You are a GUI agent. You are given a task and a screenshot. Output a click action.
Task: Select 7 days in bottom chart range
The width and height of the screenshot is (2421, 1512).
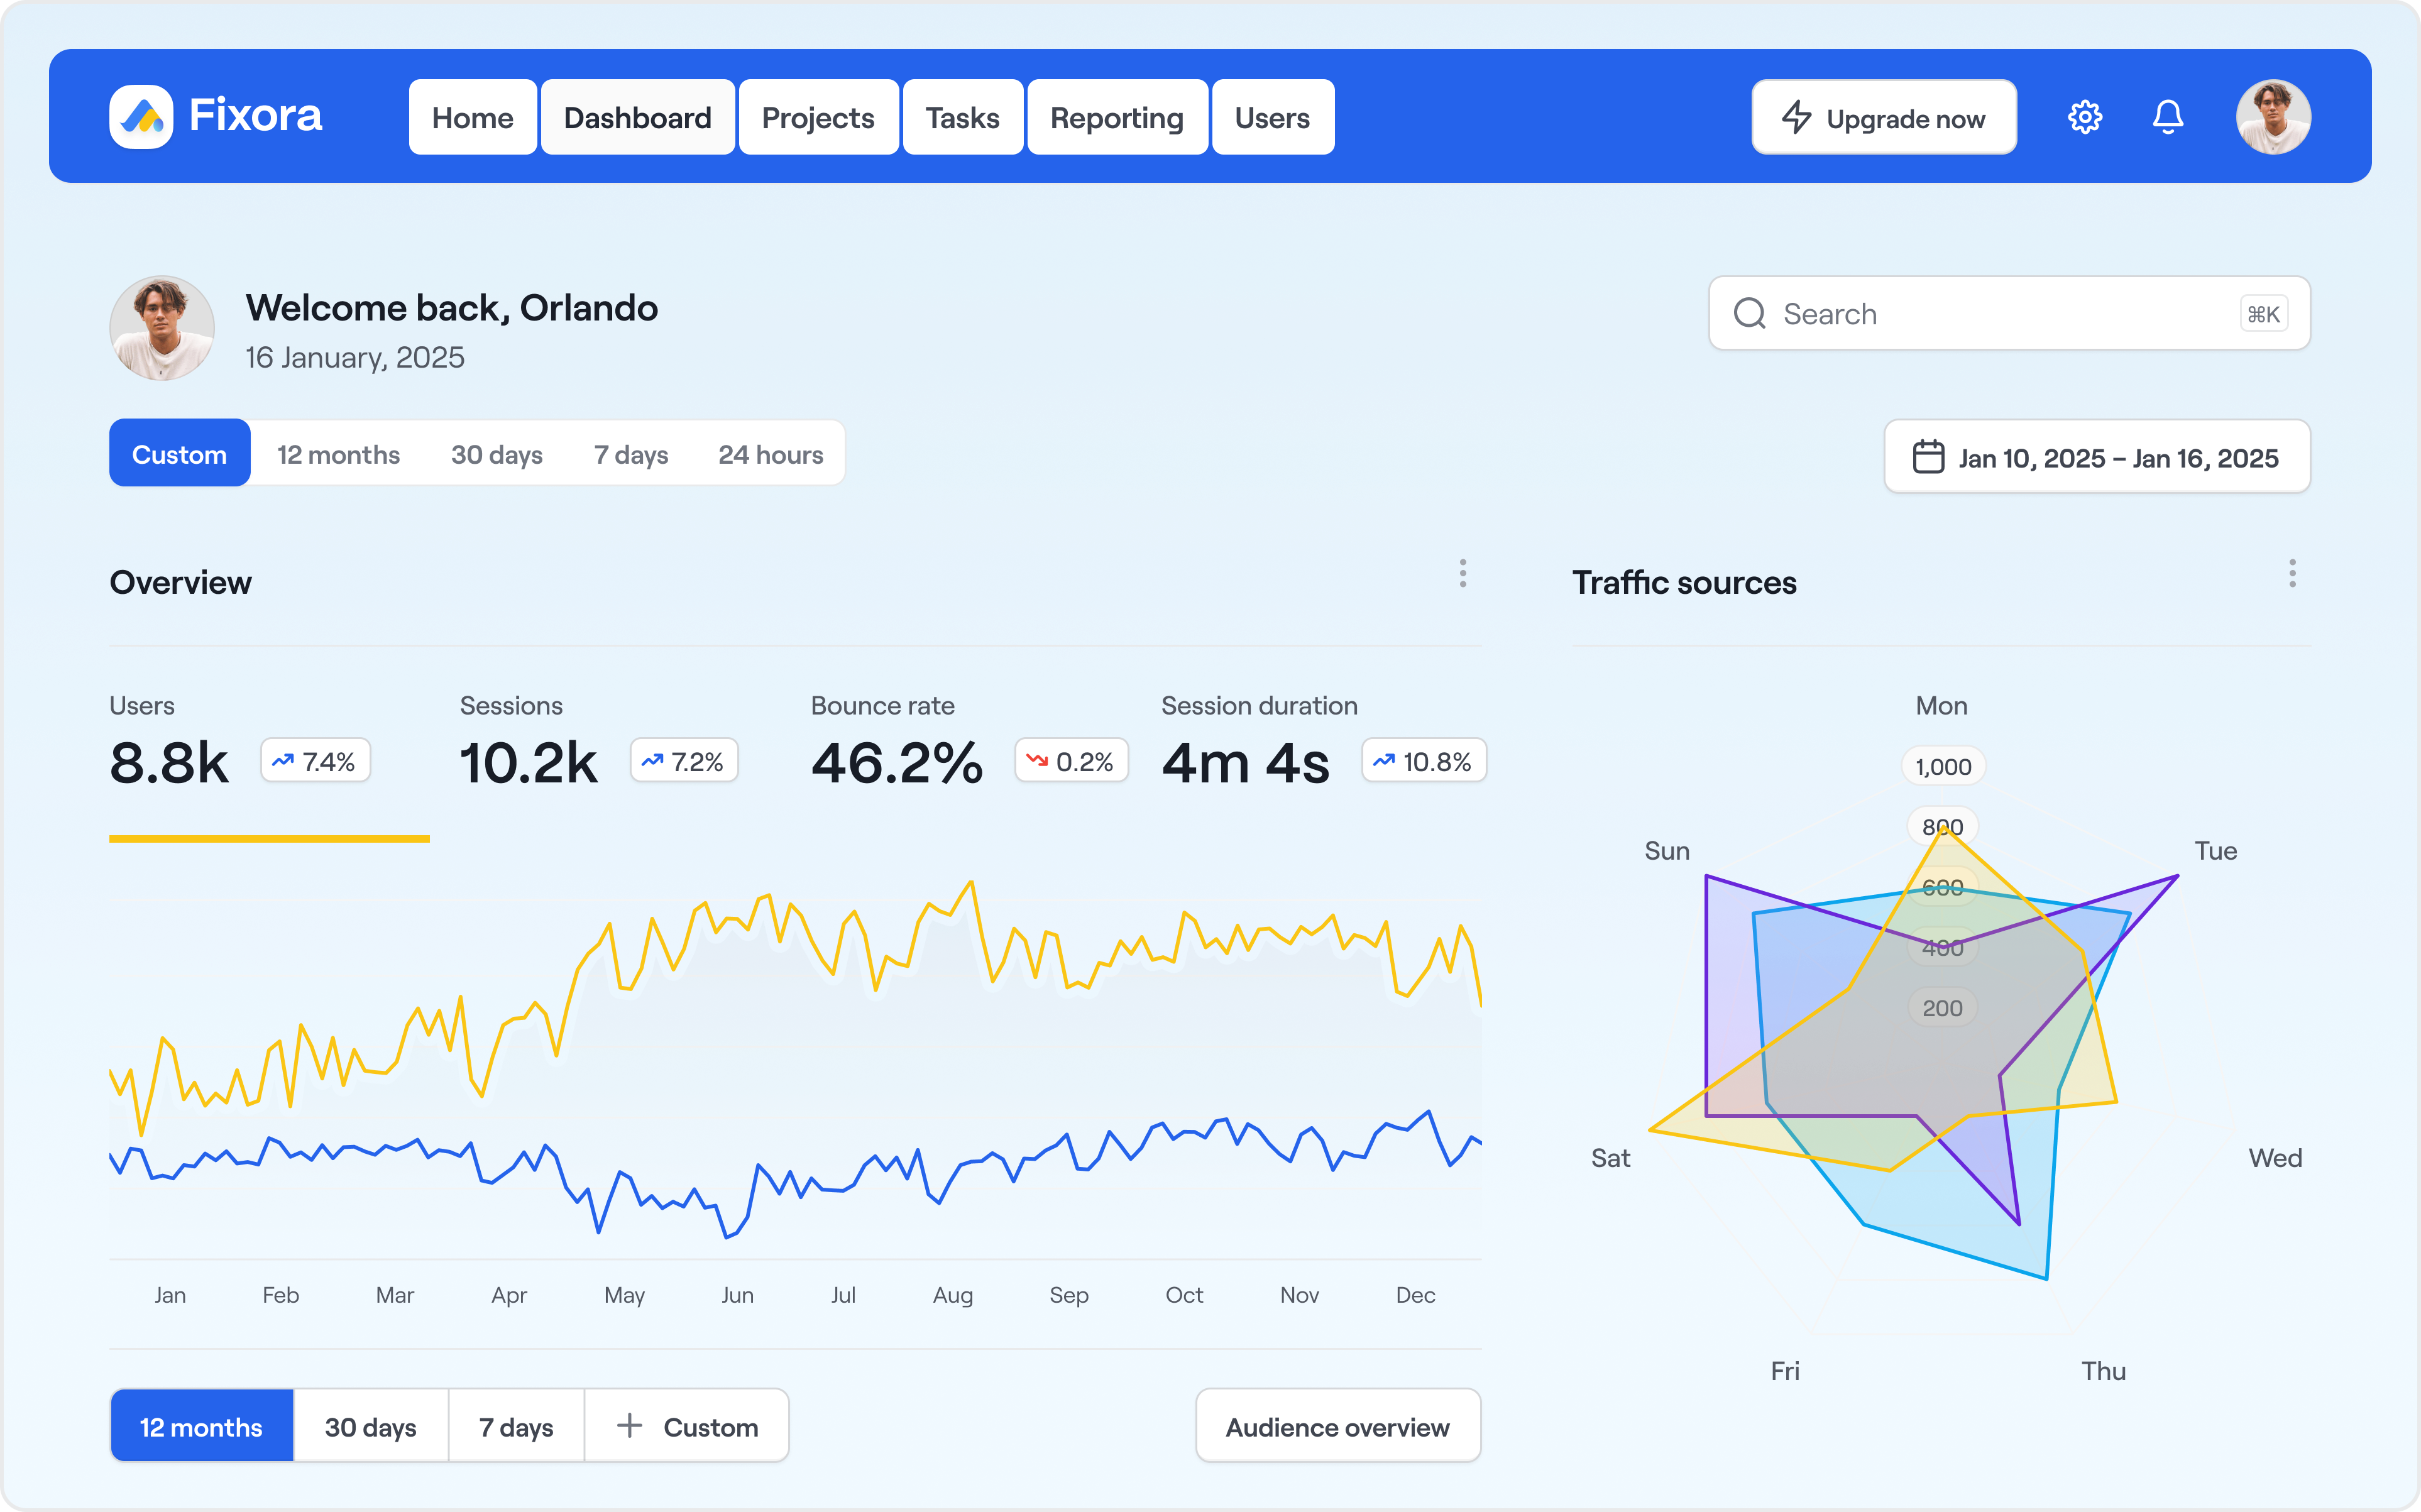point(516,1427)
